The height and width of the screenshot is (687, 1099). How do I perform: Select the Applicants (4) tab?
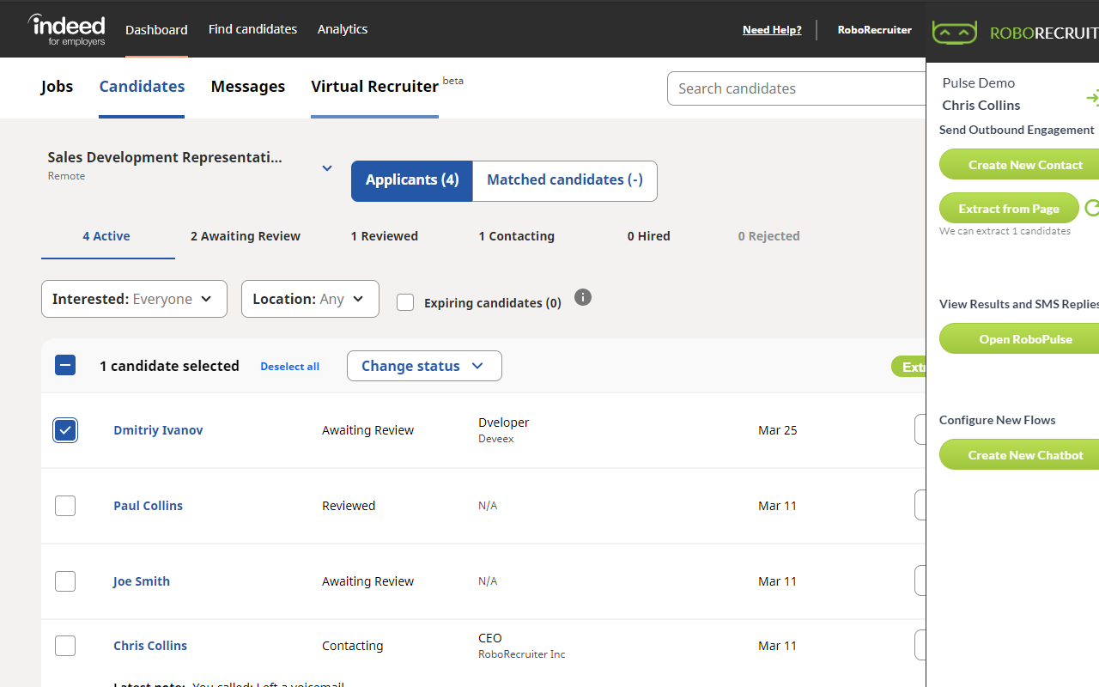(x=412, y=180)
